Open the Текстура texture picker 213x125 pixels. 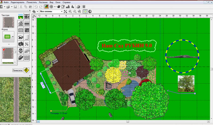point(9,22)
